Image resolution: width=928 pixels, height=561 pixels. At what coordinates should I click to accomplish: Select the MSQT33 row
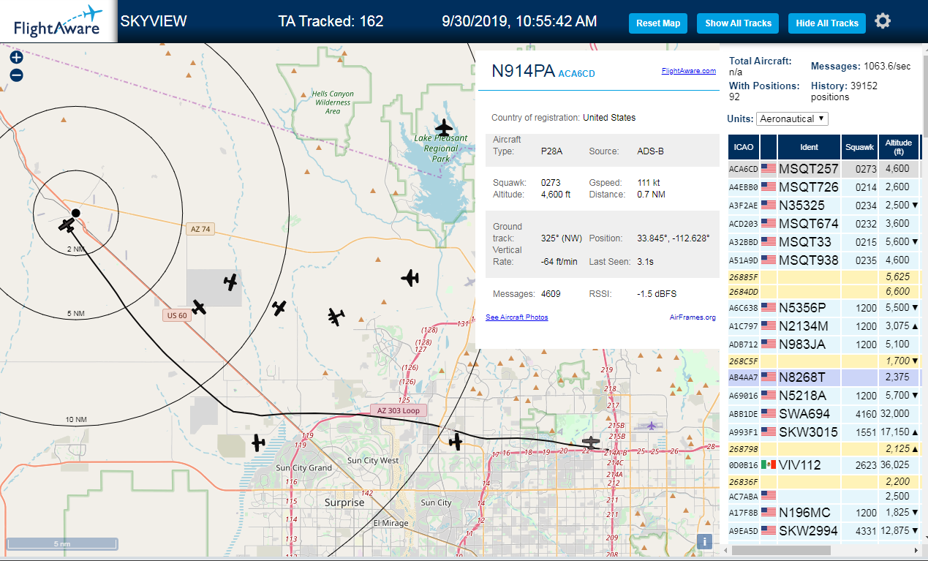click(x=823, y=242)
